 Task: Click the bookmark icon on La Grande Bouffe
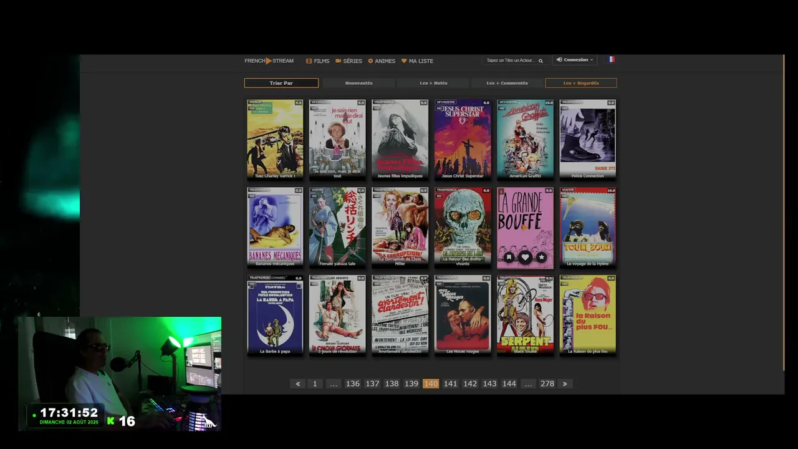[509, 257]
